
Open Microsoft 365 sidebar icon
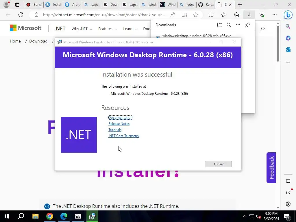tap(288, 38)
